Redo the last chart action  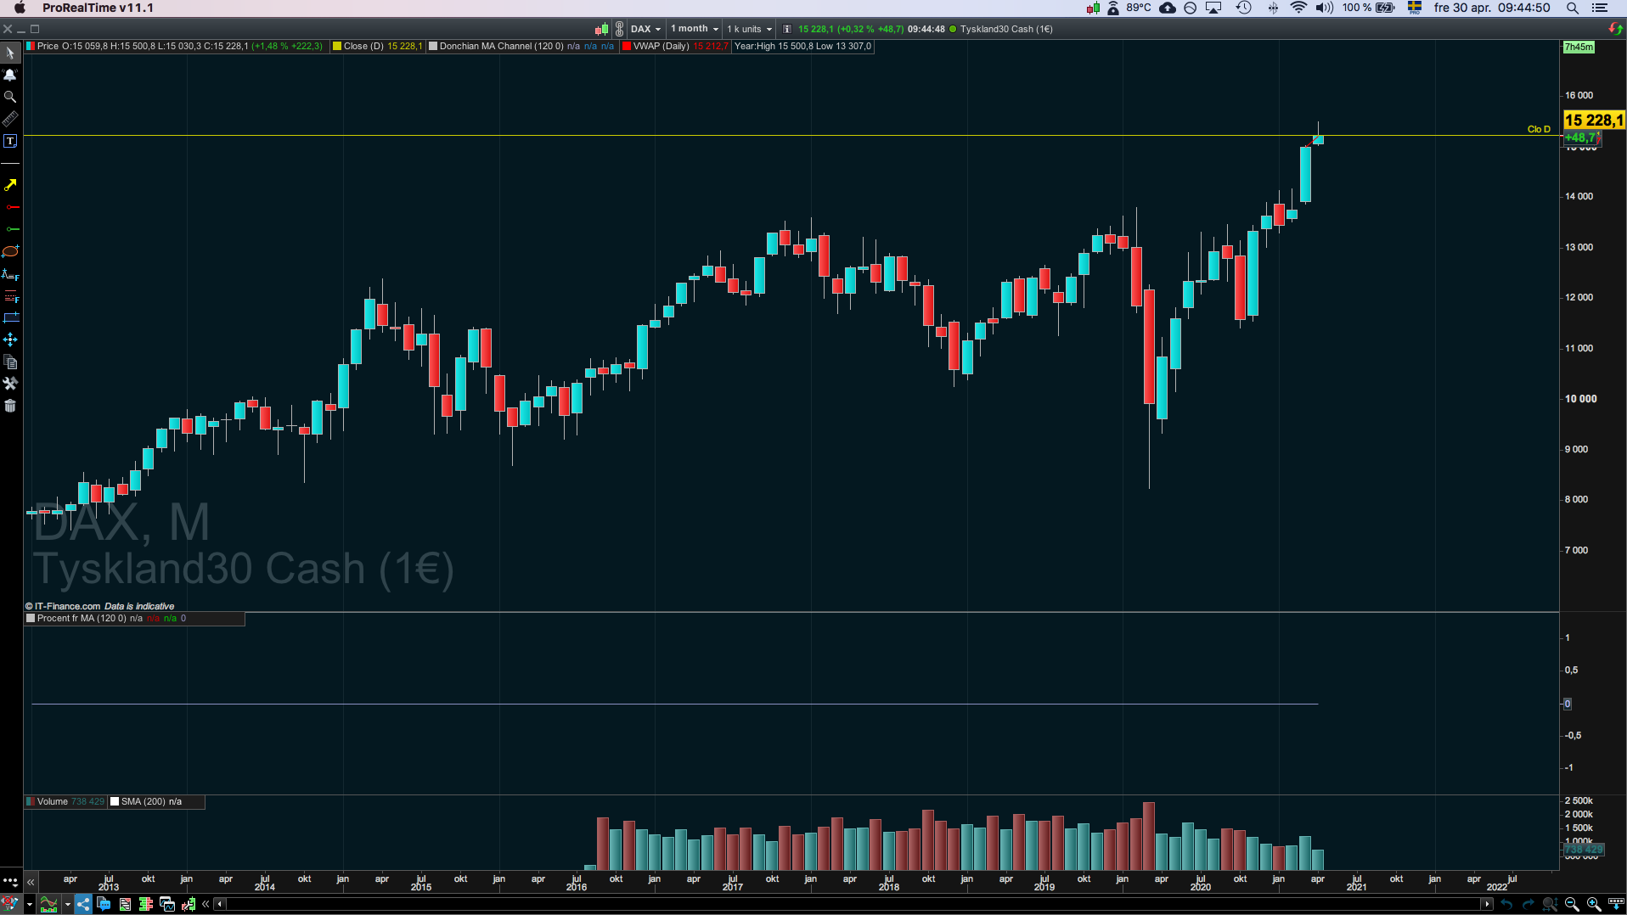[1528, 904]
